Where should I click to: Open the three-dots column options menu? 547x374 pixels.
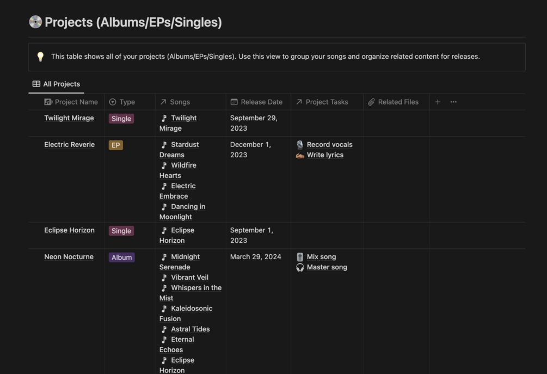(453, 102)
